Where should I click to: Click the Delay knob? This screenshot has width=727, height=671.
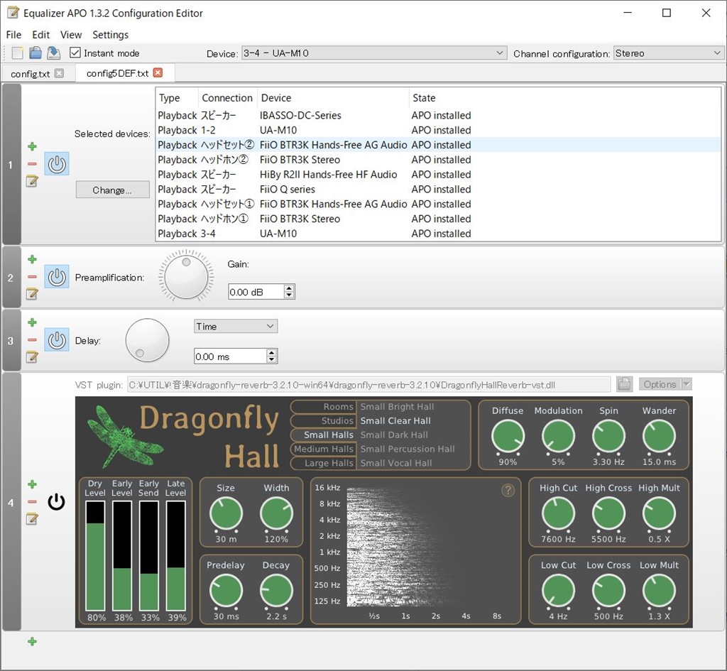tap(147, 340)
